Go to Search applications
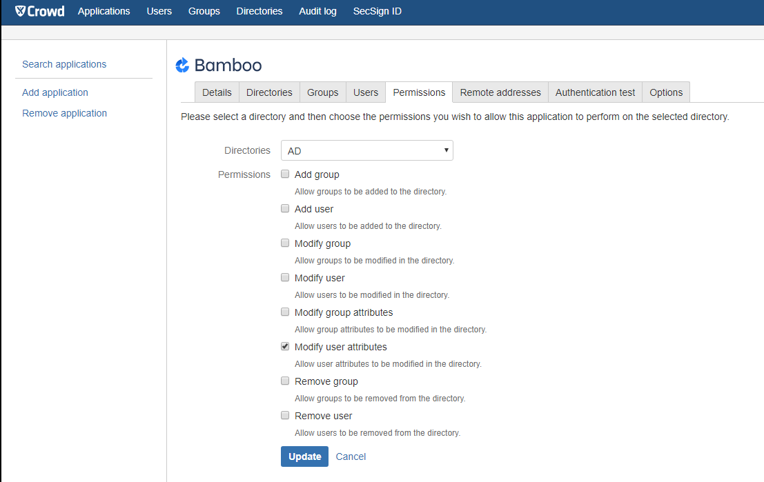This screenshot has height=482, width=764. [64, 64]
